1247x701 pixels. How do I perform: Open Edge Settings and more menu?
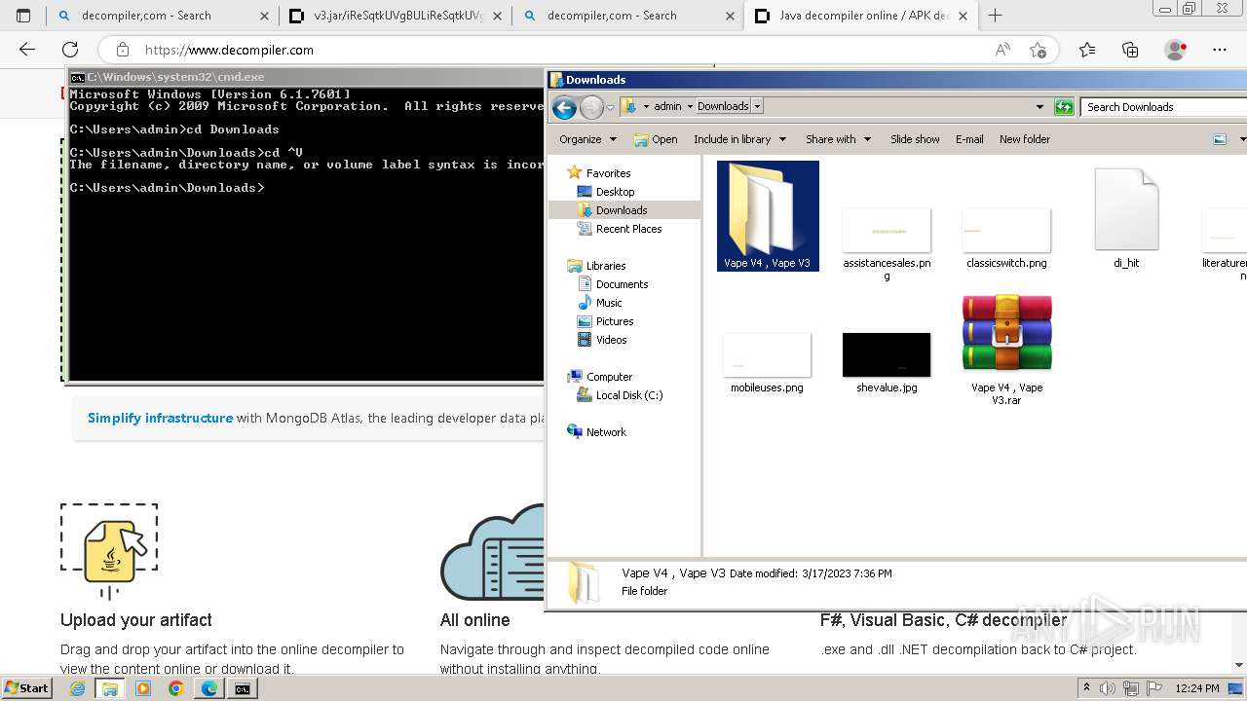[x=1220, y=50]
